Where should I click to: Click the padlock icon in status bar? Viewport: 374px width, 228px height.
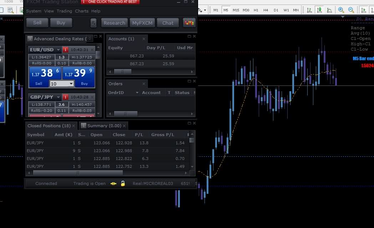pos(123,183)
